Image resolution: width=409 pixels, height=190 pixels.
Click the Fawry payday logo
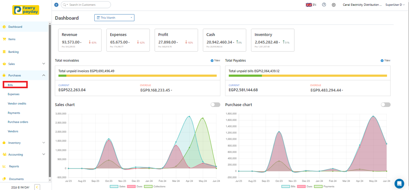[x=25, y=10]
